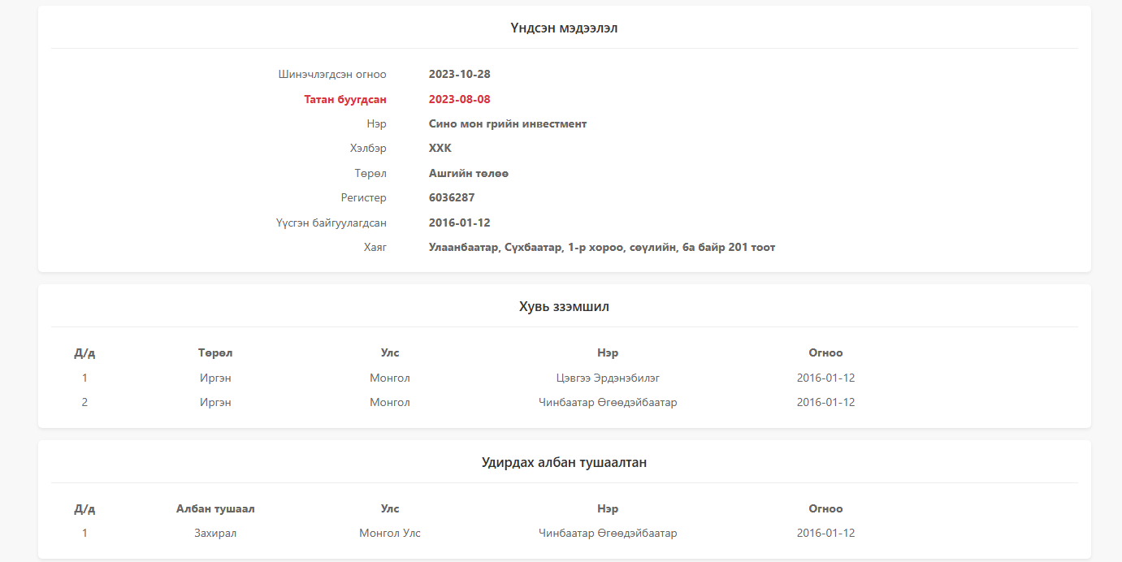Image resolution: width=1122 pixels, height=562 pixels.
Task: Click the Регистер field label
Action: 363,197
